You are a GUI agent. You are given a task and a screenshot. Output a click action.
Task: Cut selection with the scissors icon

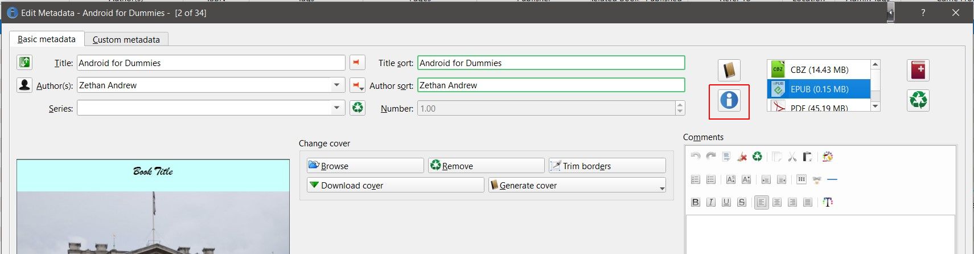792,157
